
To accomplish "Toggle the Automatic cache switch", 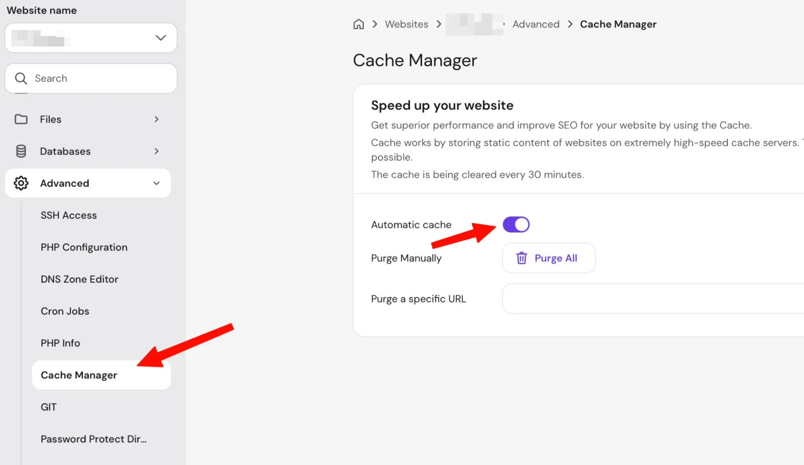I will (x=516, y=224).
